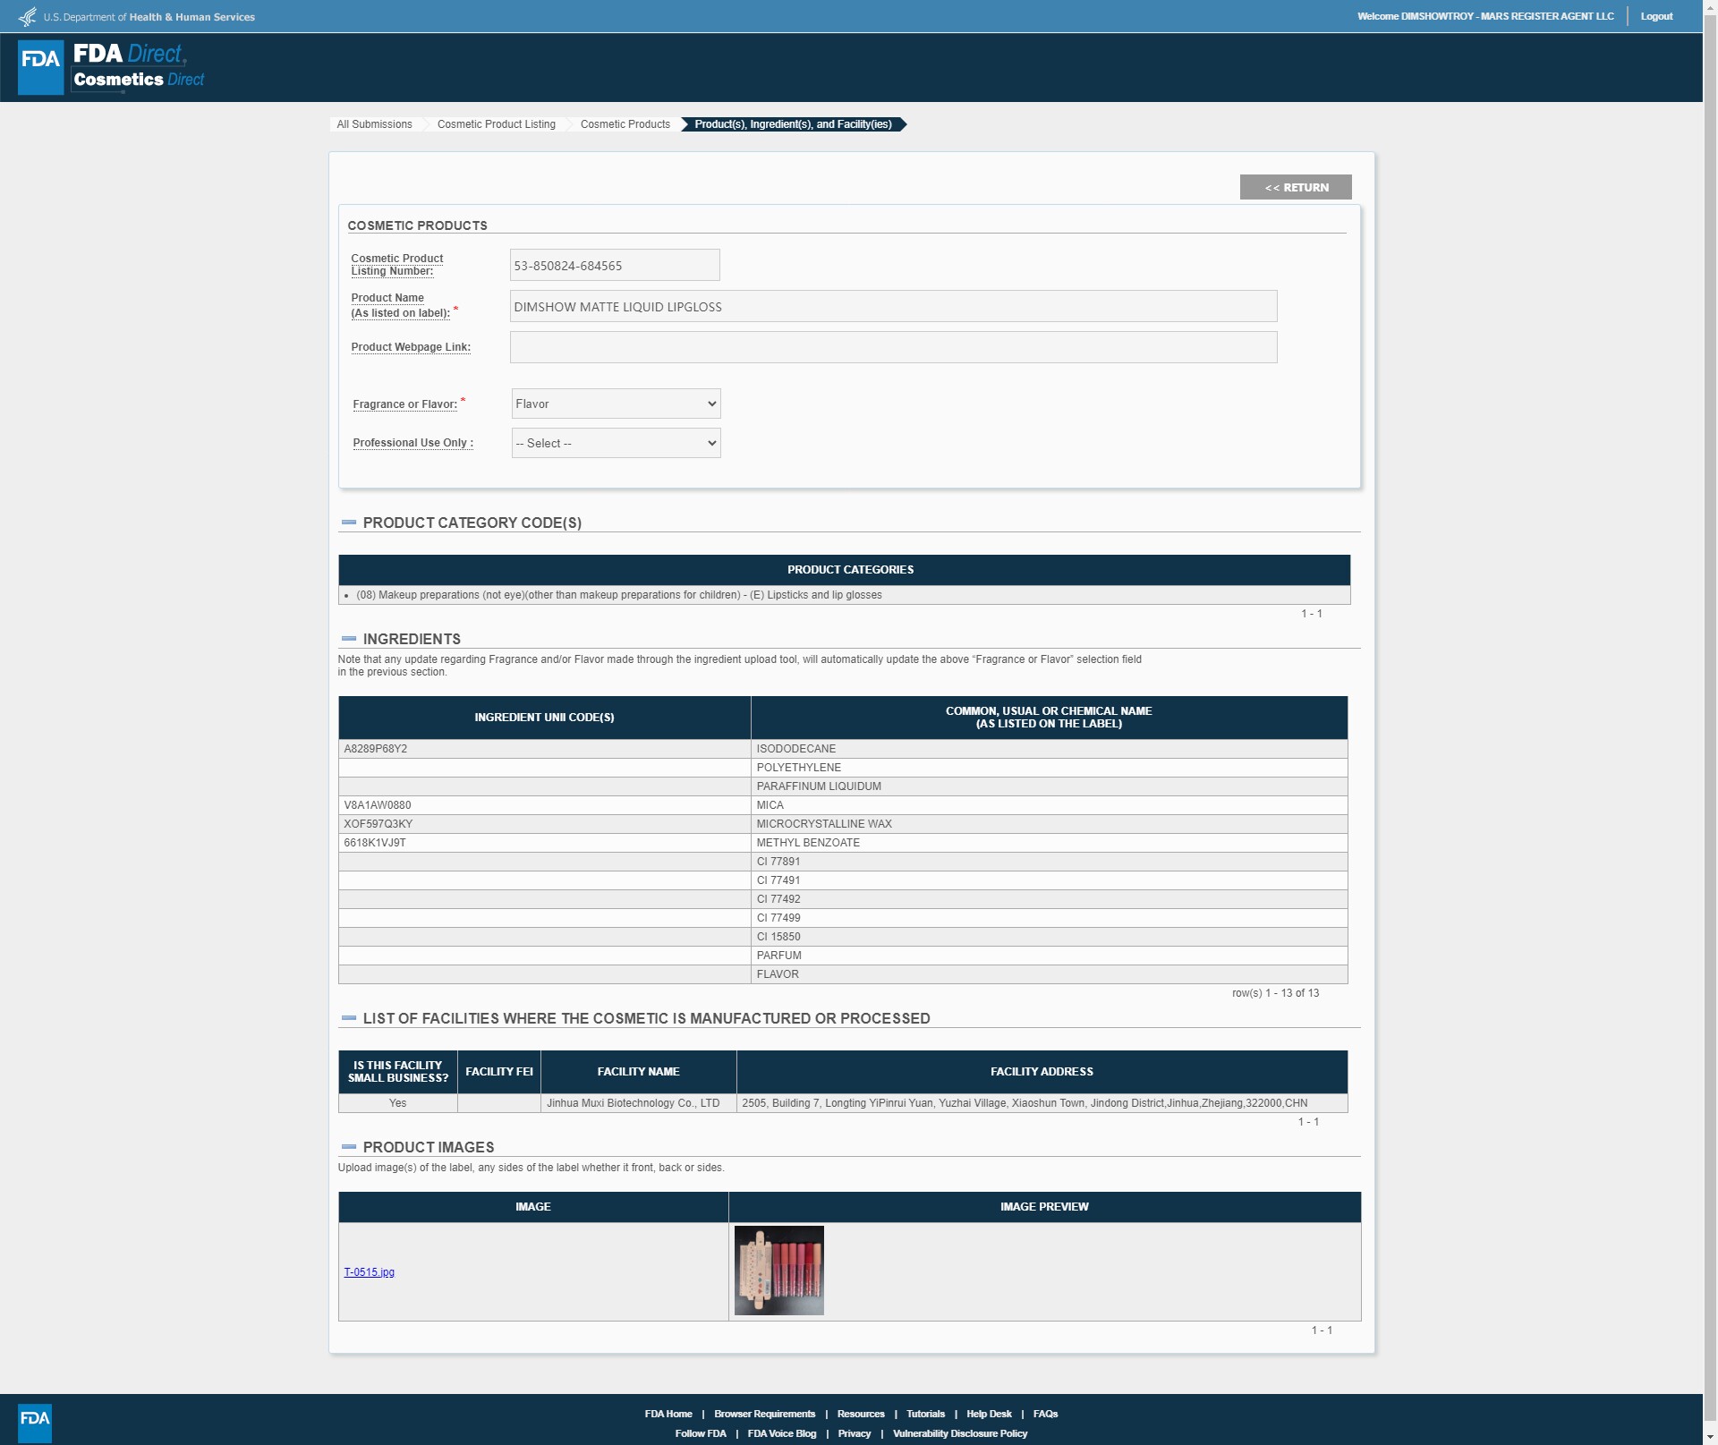1718x1445 pixels.
Task: Click the Product Name input field
Action: coord(893,306)
